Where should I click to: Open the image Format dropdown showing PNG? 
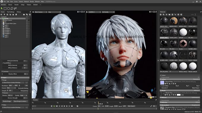(11, 88)
